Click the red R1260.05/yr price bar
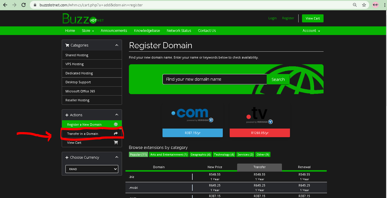This screenshot has width=387, height=198. pos(260,133)
